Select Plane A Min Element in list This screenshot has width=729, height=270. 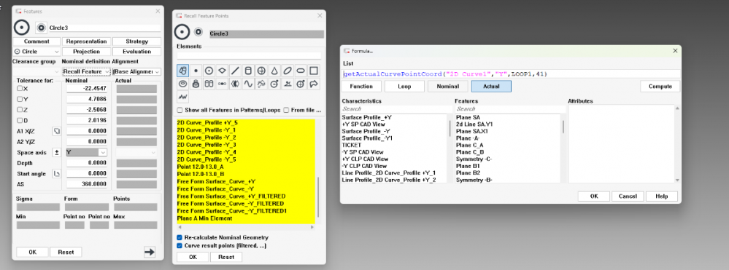coord(204,218)
